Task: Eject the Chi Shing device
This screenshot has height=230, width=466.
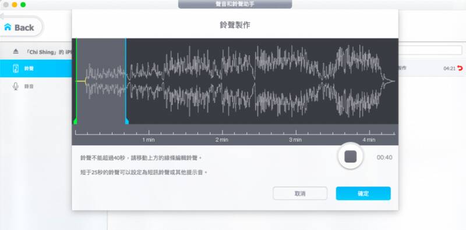Action: click(x=16, y=52)
